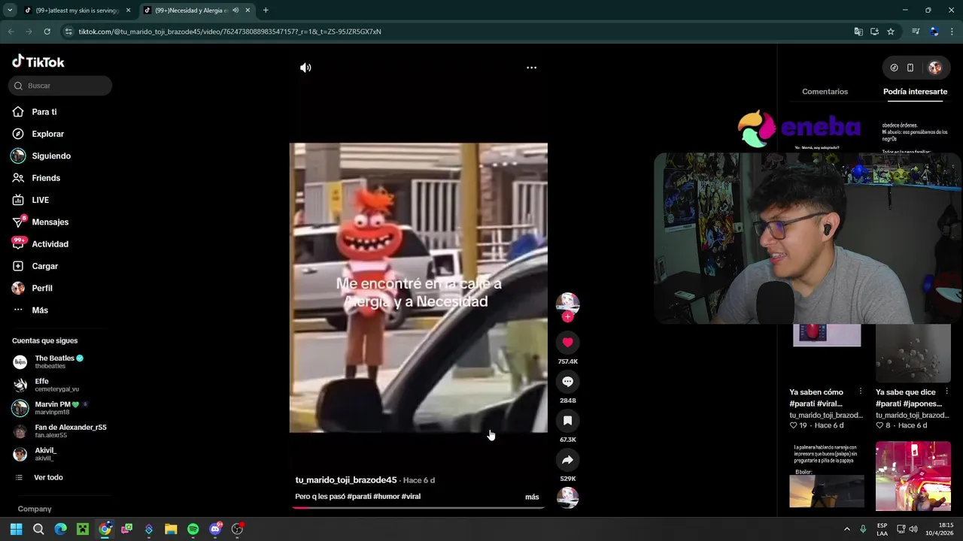Go to Para ti feed
This screenshot has height=541, width=963.
pyautogui.click(x=44, y=112)
